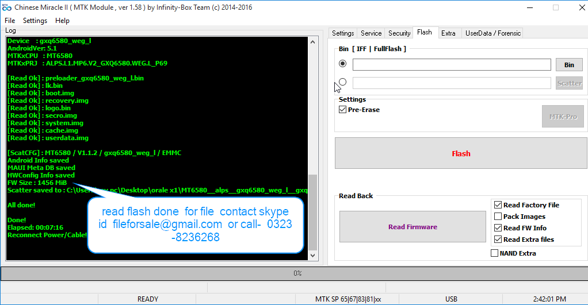Click the '[Read Ok] : userdata.img' log line
Viewport: 588px width, 305px height.
point(48,138)
